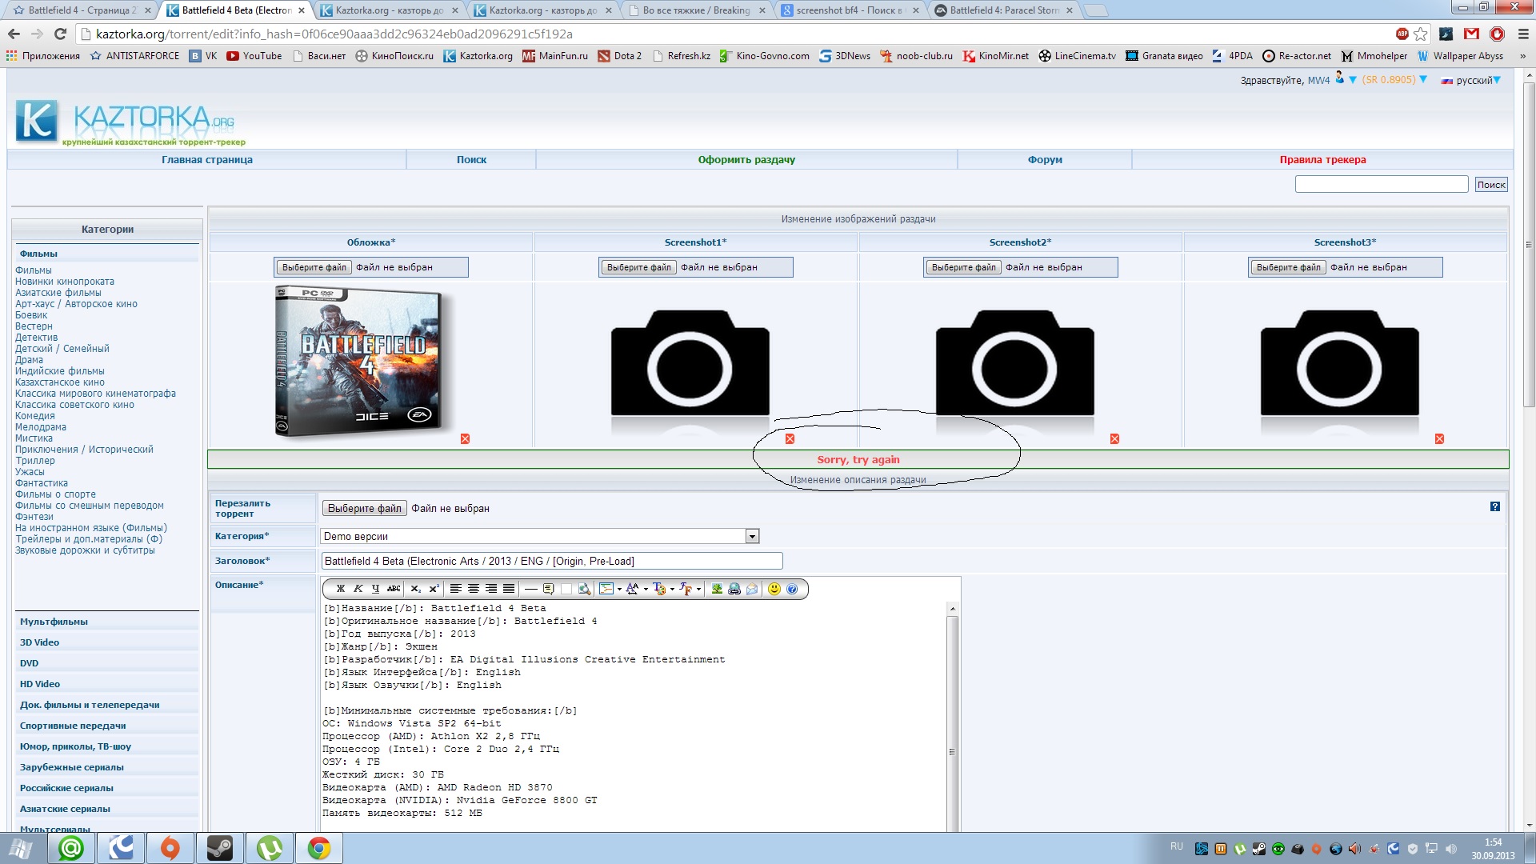
Task: Open the Боевик category link
Action: coord(31,315)
